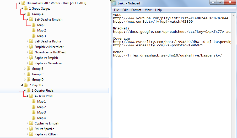Viewport: 237px width, 138px height.
Task: Click the Notepad icon in title bar
Action: (x=115, y=3)
